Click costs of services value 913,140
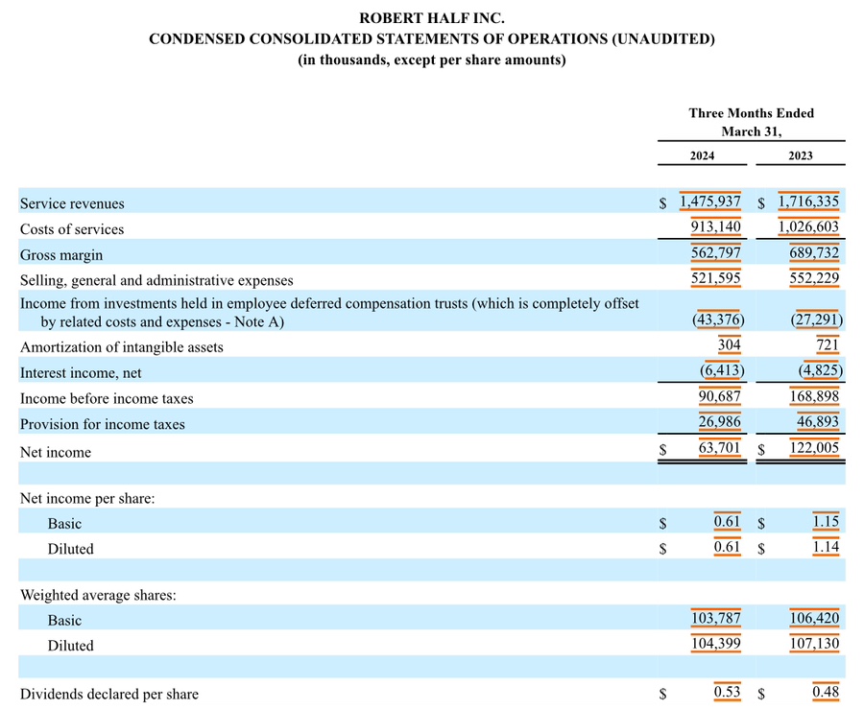The width and height of the screenshot is (864, 710). (716, 226)
